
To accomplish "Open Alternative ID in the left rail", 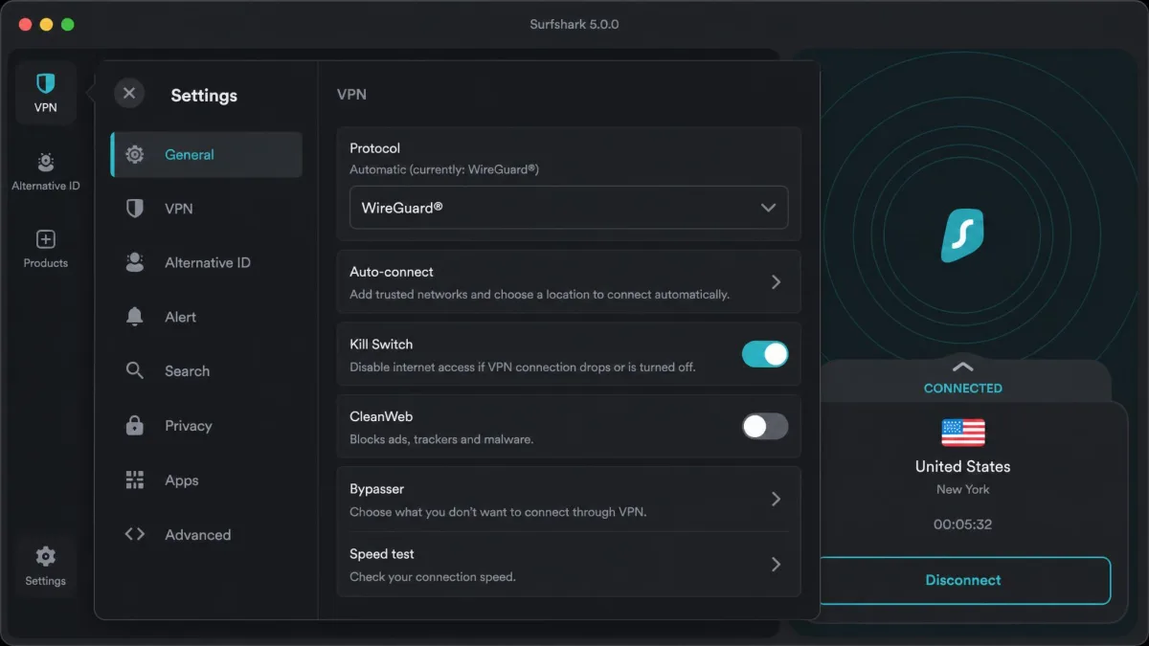I will 45,172.
